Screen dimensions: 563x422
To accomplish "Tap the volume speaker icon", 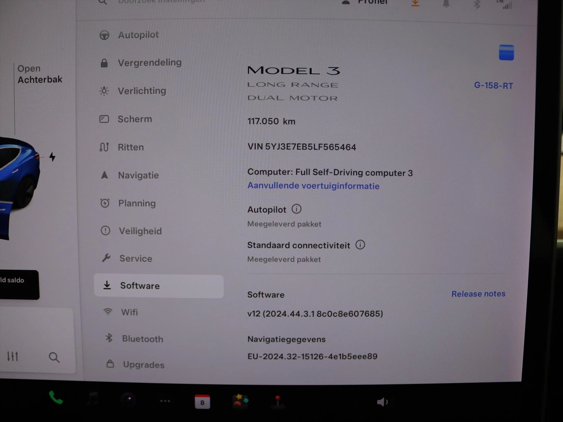I will click(383, 402).
